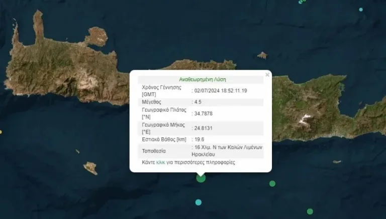386x219 pixels.
Task: Click the snow-capped mountains in eastern Crete
Action: tap(303, 119)
